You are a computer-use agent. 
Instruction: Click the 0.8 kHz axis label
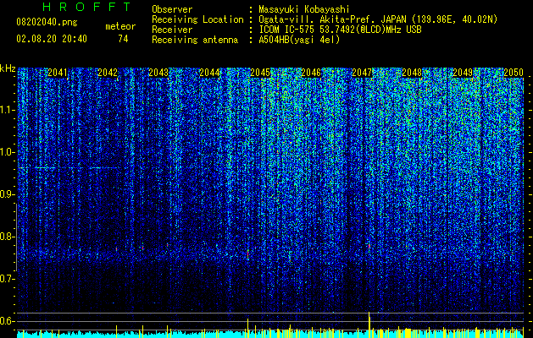click(7, 237)
